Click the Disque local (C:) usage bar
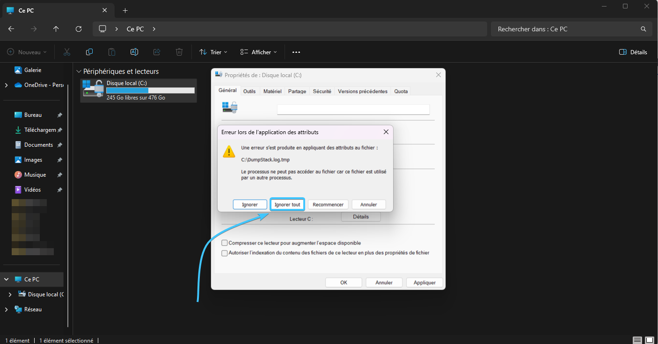 tap(150, 90)
